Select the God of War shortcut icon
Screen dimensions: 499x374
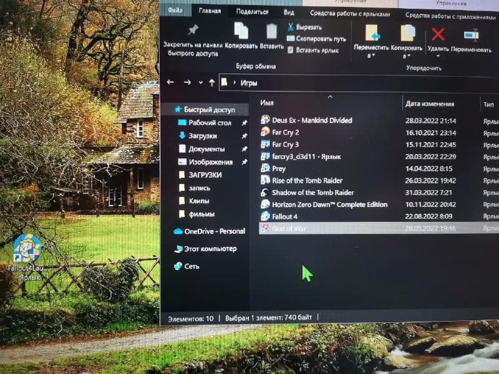pyautogui.click(x=265, y=228)
